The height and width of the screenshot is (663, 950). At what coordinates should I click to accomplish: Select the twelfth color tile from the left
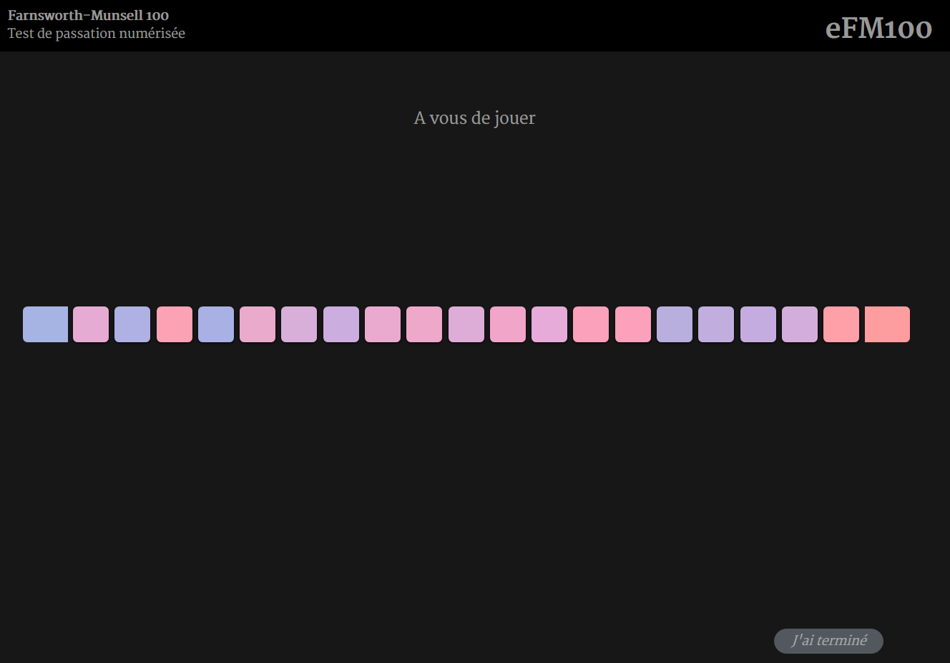[x=508, y=324]
